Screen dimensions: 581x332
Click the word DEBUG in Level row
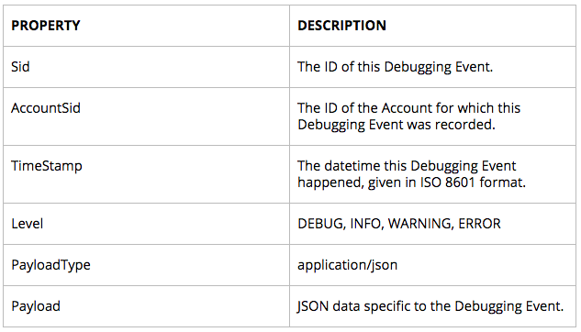coord(322,224)
